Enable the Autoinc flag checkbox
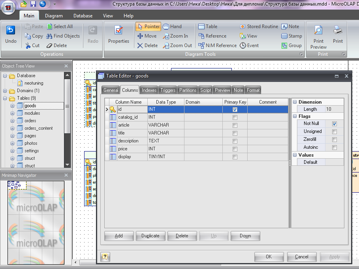 (x=334, y=148)
